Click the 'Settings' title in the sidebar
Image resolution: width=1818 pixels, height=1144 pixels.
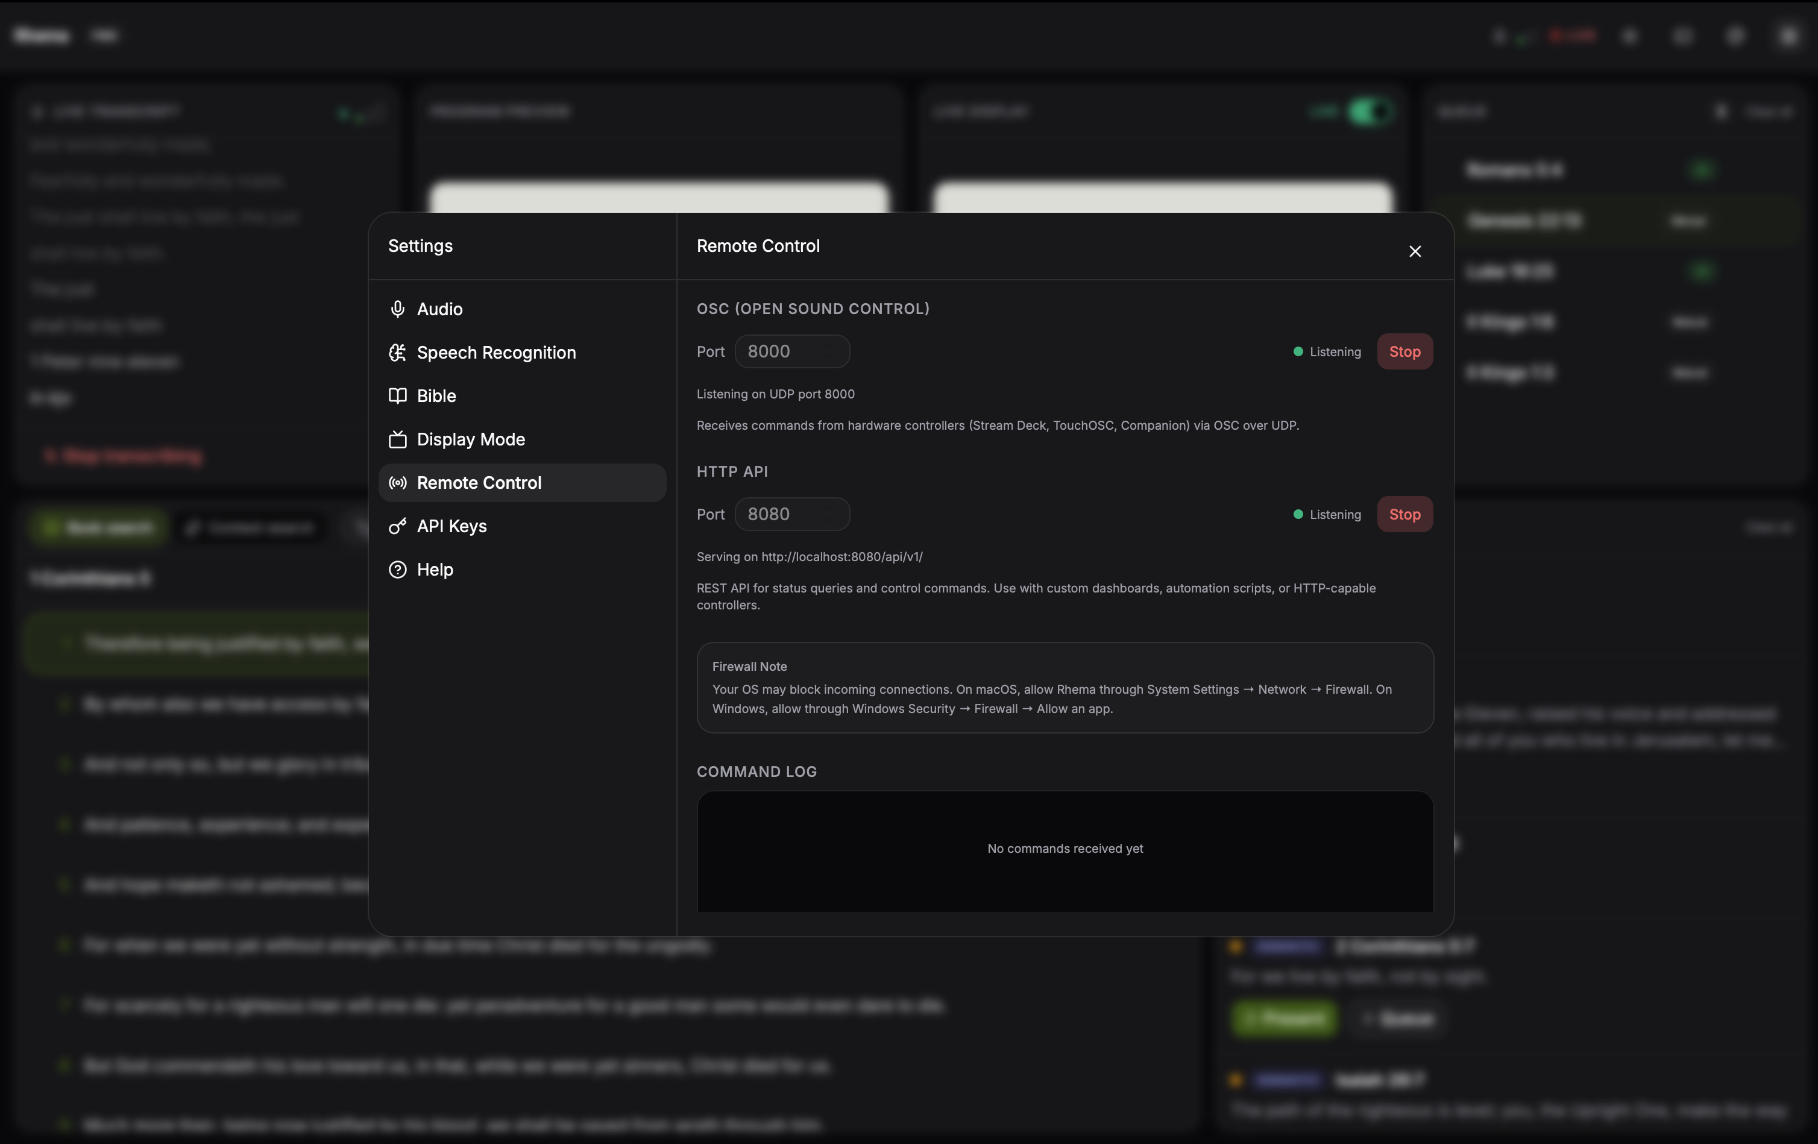pos(420,246)
